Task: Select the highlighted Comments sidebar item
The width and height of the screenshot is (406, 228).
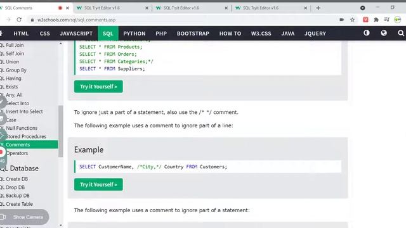Action: tap(29, 144)
